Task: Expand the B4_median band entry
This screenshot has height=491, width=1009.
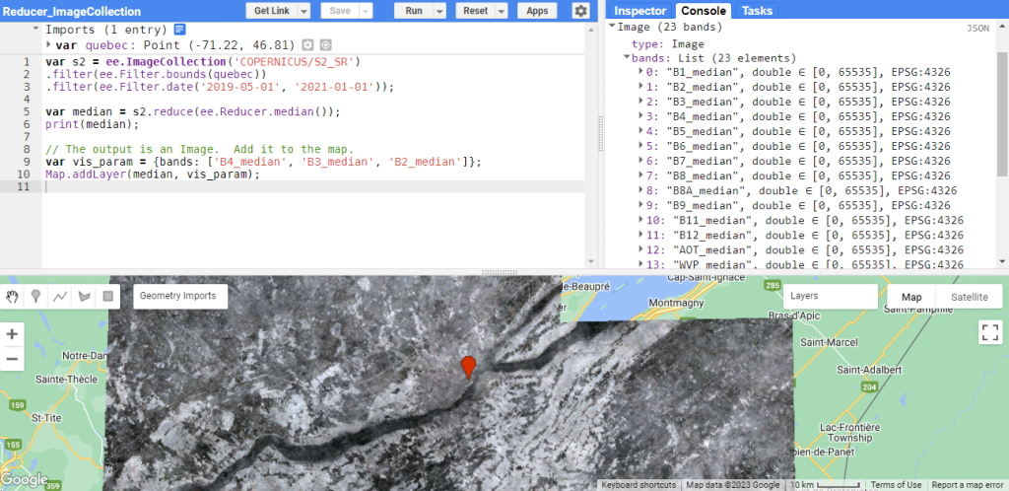Action: coord(640,115)
